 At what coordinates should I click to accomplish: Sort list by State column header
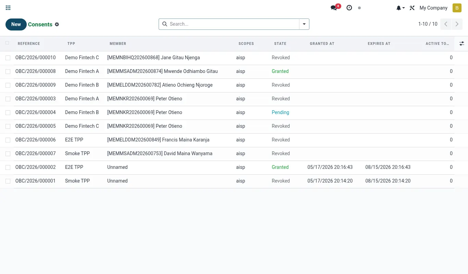point(280,43)
